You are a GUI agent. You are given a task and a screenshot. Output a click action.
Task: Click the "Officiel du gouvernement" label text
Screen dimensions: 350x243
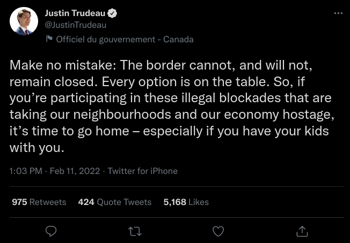(x=106, y=39)
